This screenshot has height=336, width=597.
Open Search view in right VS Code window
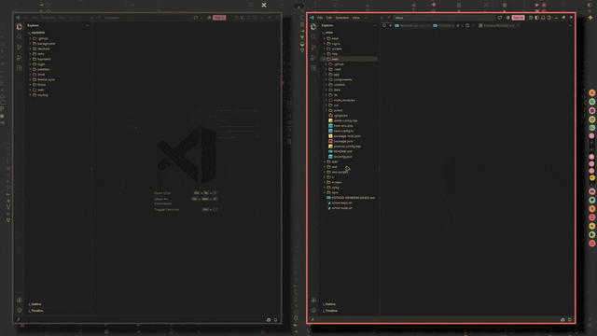[x=313, y=37]
